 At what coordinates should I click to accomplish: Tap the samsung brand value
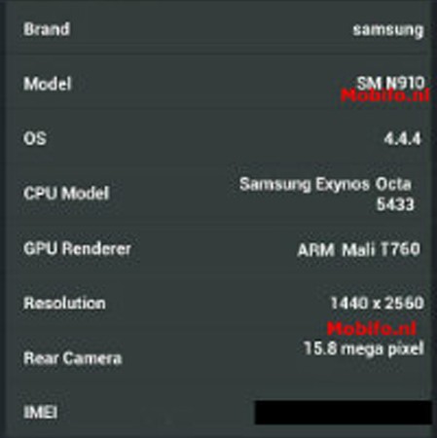(388, 30)
